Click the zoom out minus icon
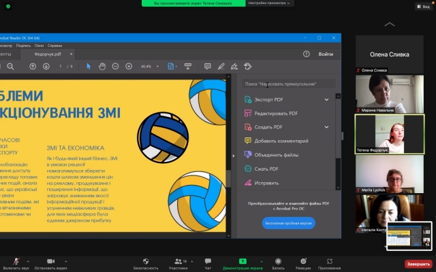436x272 pixels. [114, 66]
